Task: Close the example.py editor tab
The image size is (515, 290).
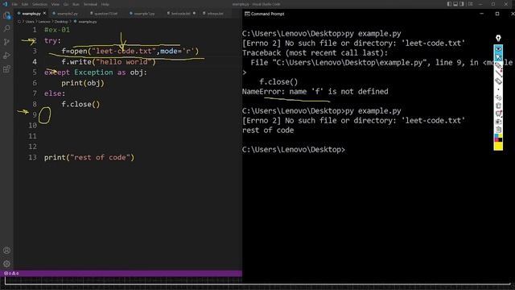Action: click(44, 14)
